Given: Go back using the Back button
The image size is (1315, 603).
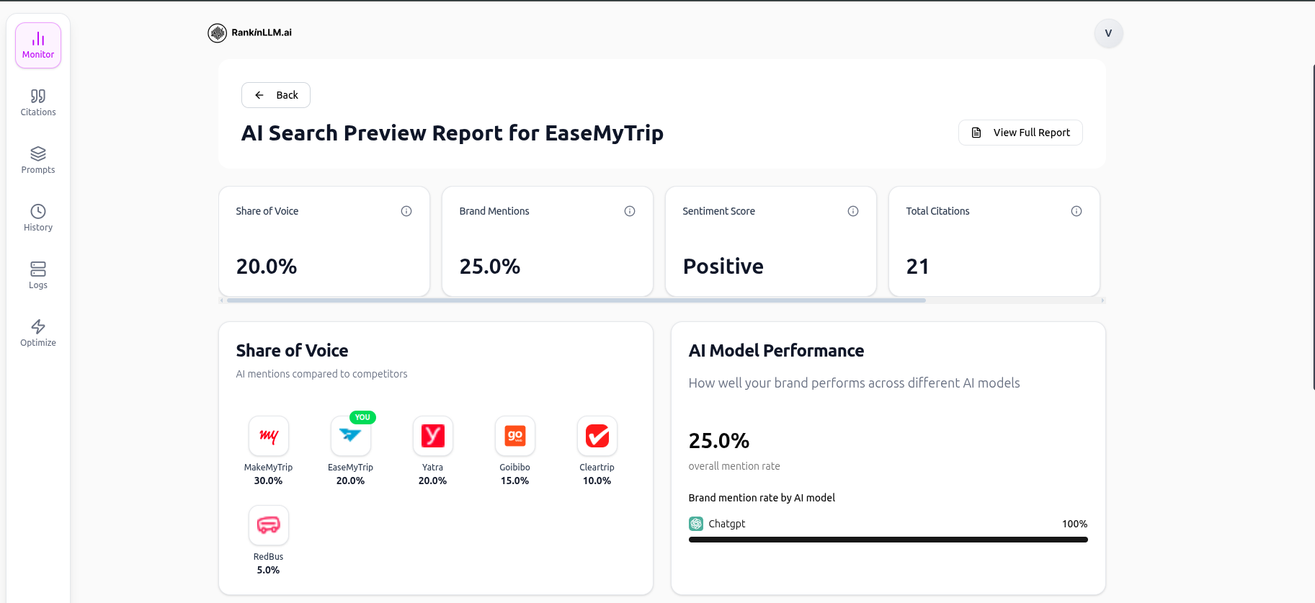Looking at the screenshot, I should (x=276, y=95).
